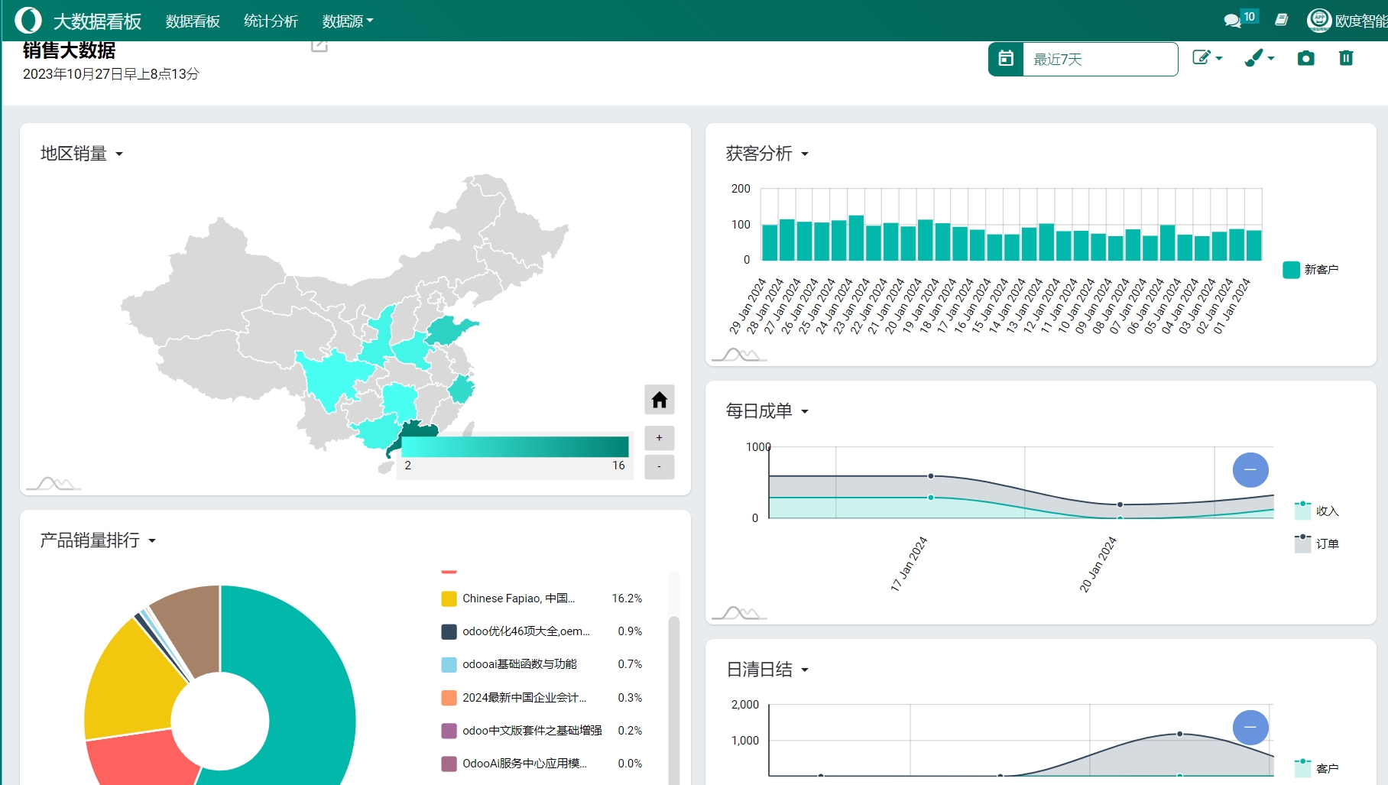Open the paintbrush theme dropdown

[x=1259, y=58]
